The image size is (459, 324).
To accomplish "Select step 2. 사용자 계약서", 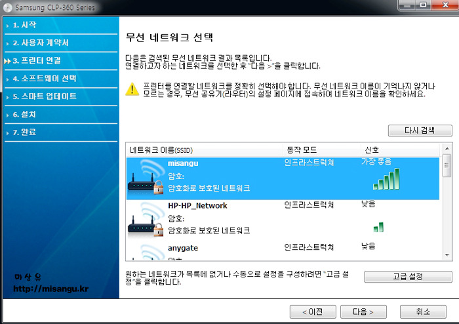I will click(61, 43).
